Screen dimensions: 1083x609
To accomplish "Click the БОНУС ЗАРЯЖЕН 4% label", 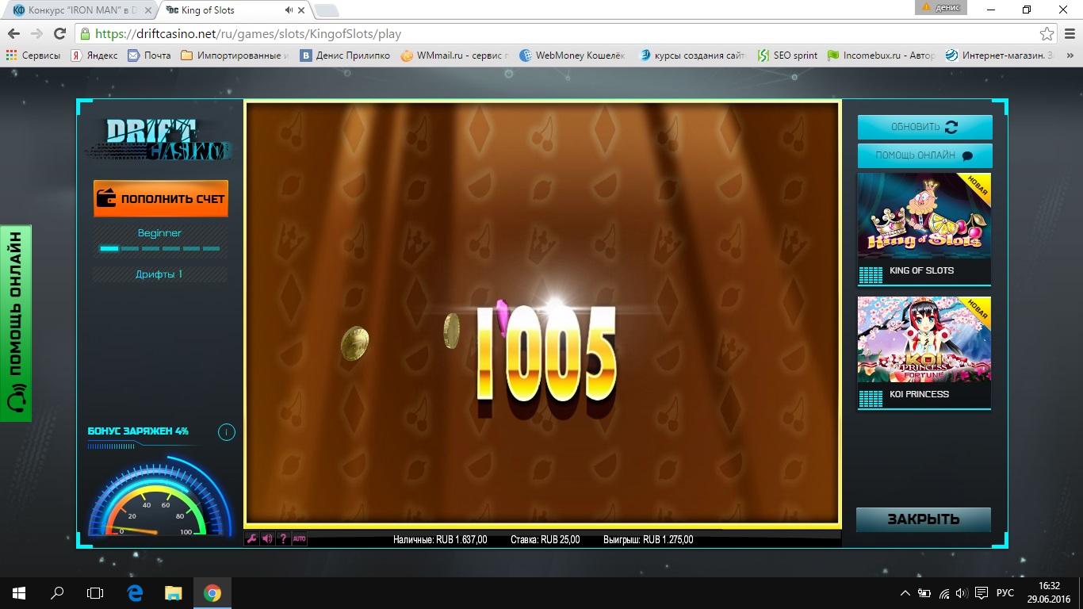I will pos(138,431).
